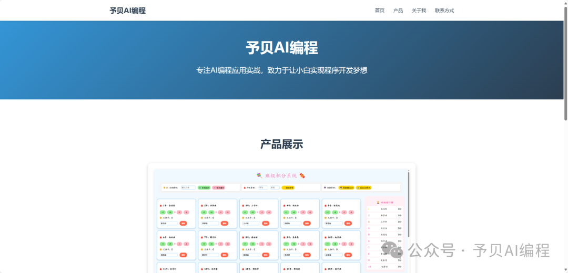Click the 从Excel导入 button
Screen dimensions: 568x273
pos(364,187)
